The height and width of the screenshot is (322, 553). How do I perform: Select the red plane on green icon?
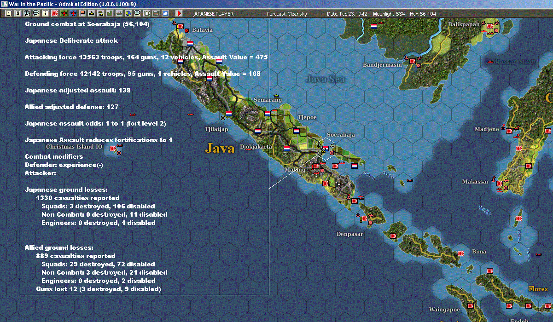64,13
